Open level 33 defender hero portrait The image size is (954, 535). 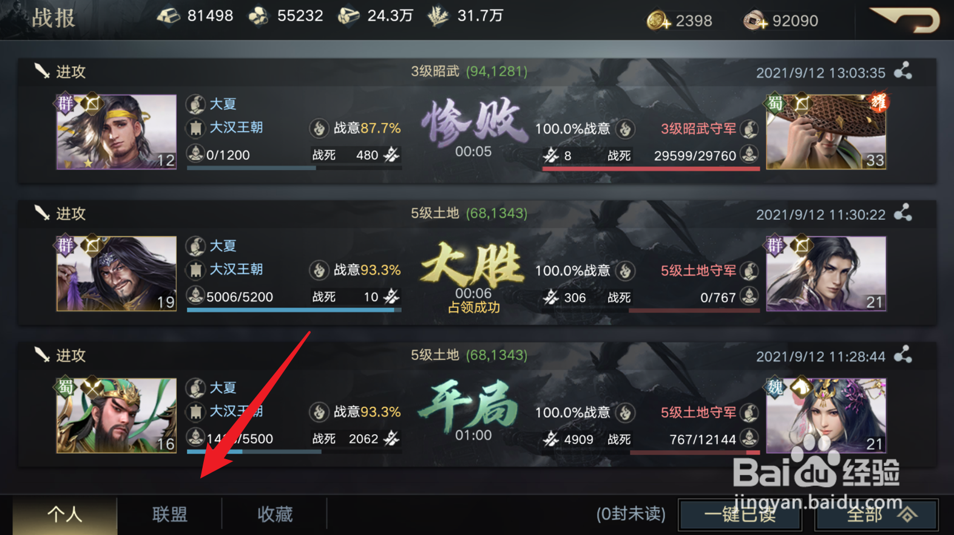coord(826,132)
